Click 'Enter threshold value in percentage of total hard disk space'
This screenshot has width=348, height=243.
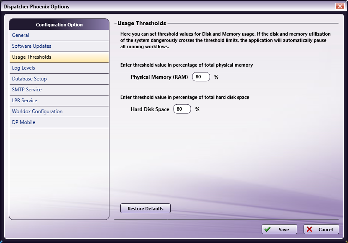[184, 97]
